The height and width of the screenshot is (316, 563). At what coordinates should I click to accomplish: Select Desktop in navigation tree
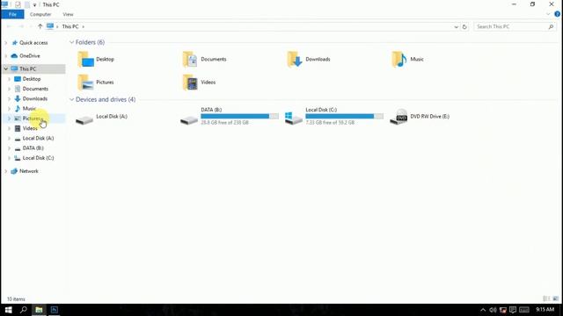(32, 79)
